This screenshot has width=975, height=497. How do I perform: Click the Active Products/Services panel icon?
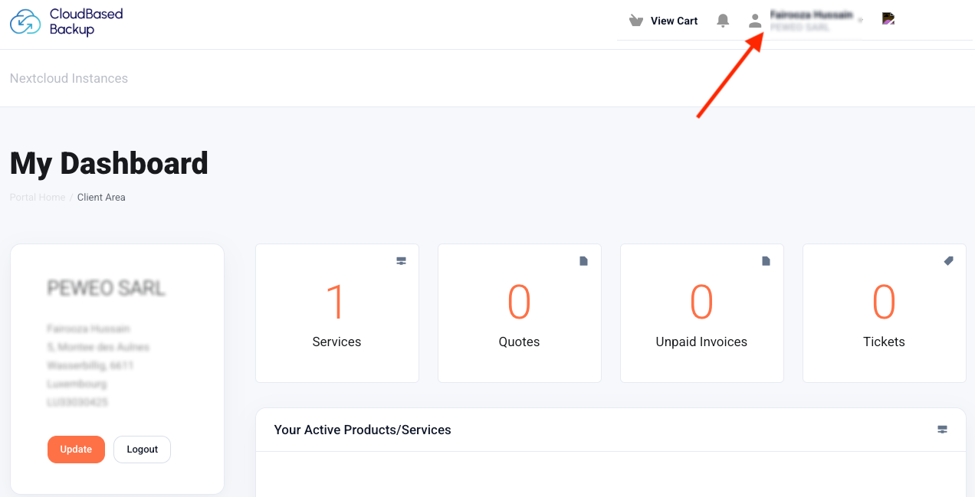[x=942, y=430]
